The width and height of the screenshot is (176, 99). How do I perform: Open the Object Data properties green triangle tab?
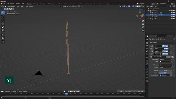147,75
